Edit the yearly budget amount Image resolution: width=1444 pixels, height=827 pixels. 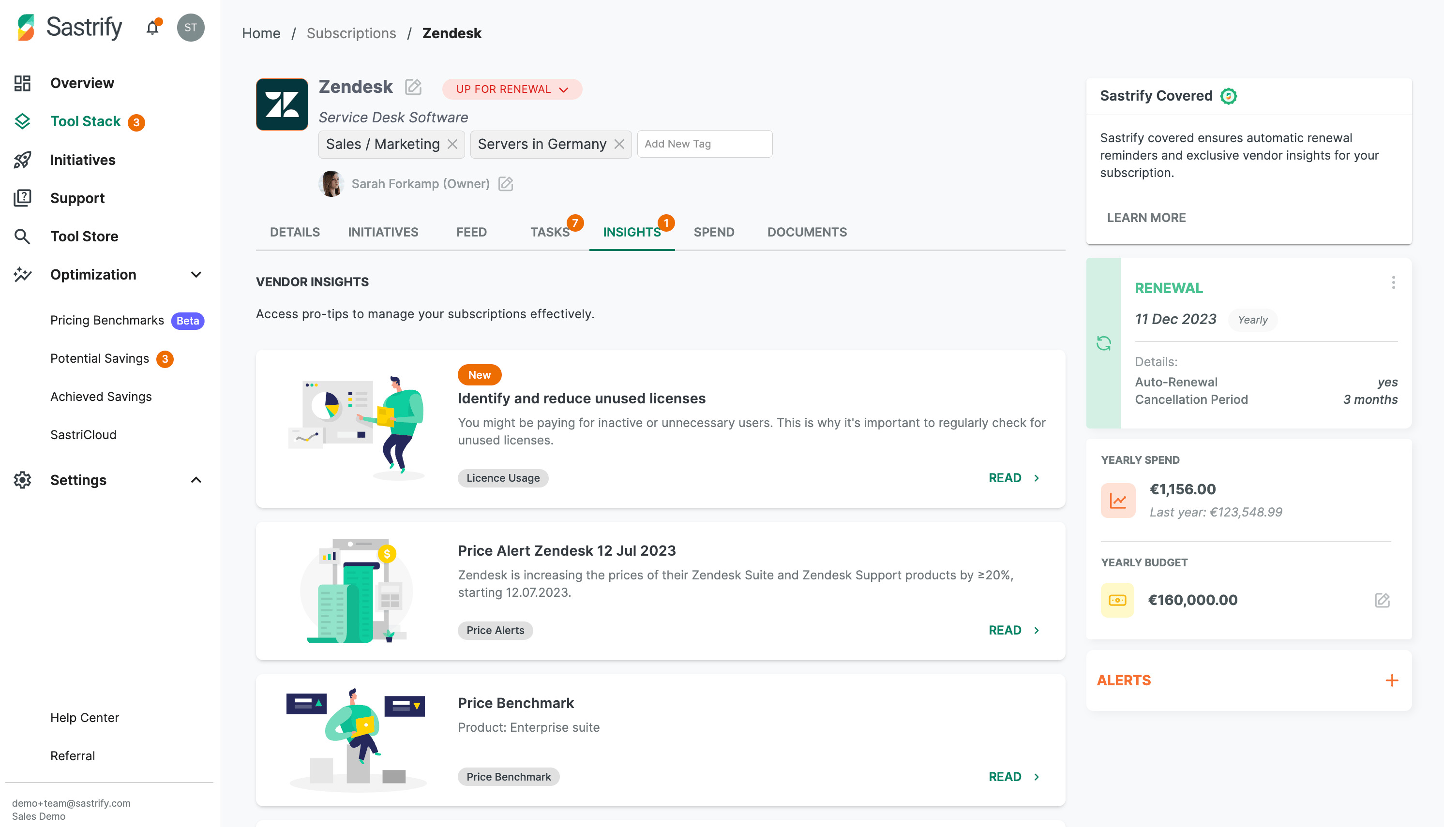point(1382,600)
